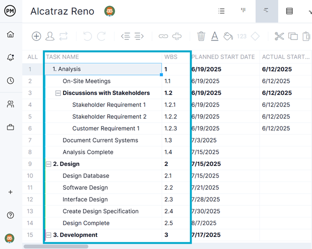312x249 pixels.
Task: Click the outdent task icon
Action: 125,36
